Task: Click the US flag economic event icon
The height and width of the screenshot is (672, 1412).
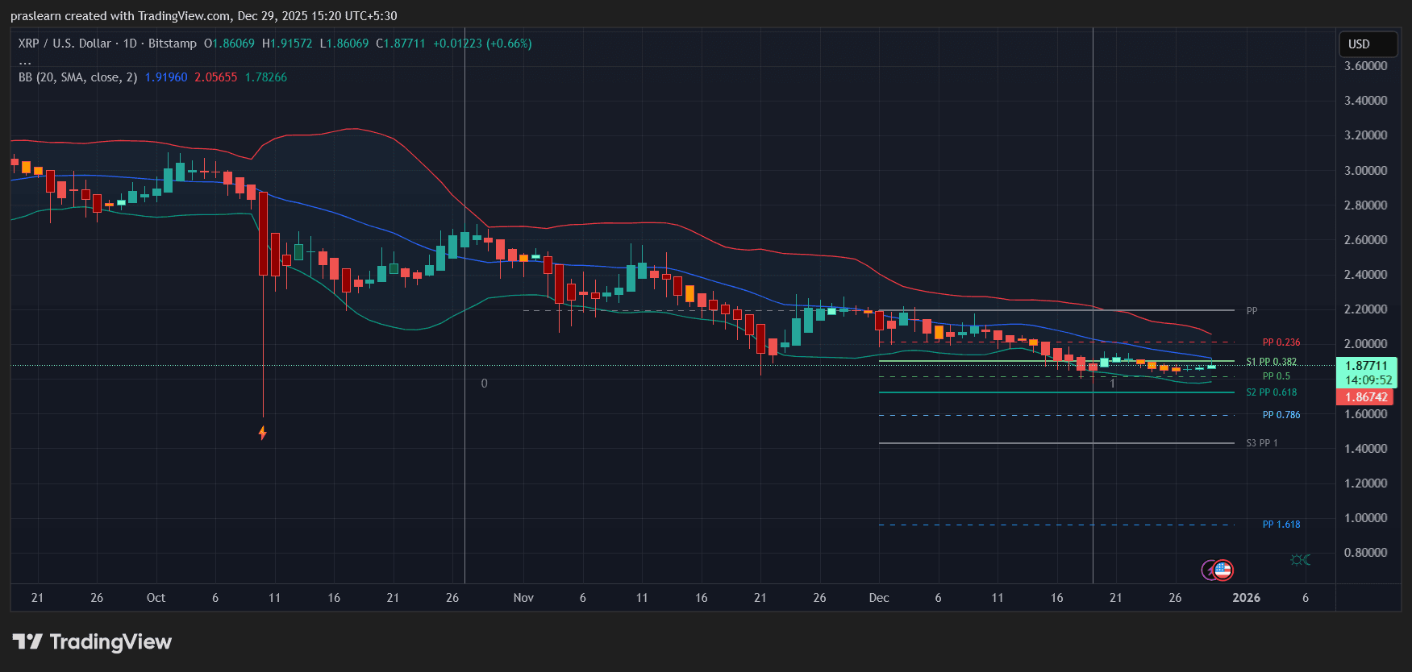Action: (x=1223, y=570)
